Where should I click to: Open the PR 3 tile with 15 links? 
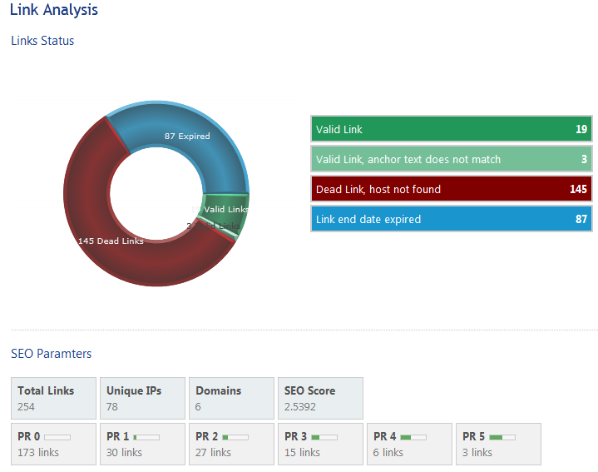(320, 444)
